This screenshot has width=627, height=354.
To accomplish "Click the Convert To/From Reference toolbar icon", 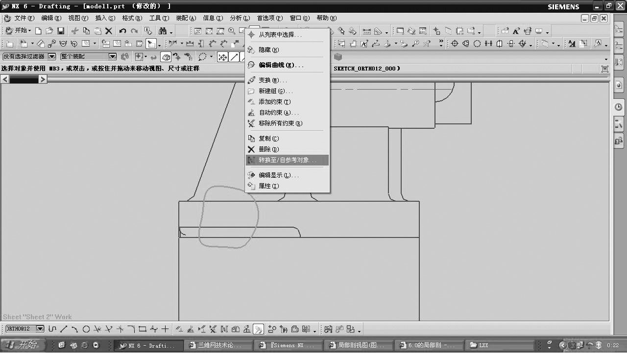I will pos(224,329).
